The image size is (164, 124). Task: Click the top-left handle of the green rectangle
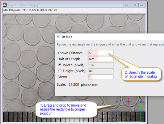pyautogui.click(x=117, y=102)
